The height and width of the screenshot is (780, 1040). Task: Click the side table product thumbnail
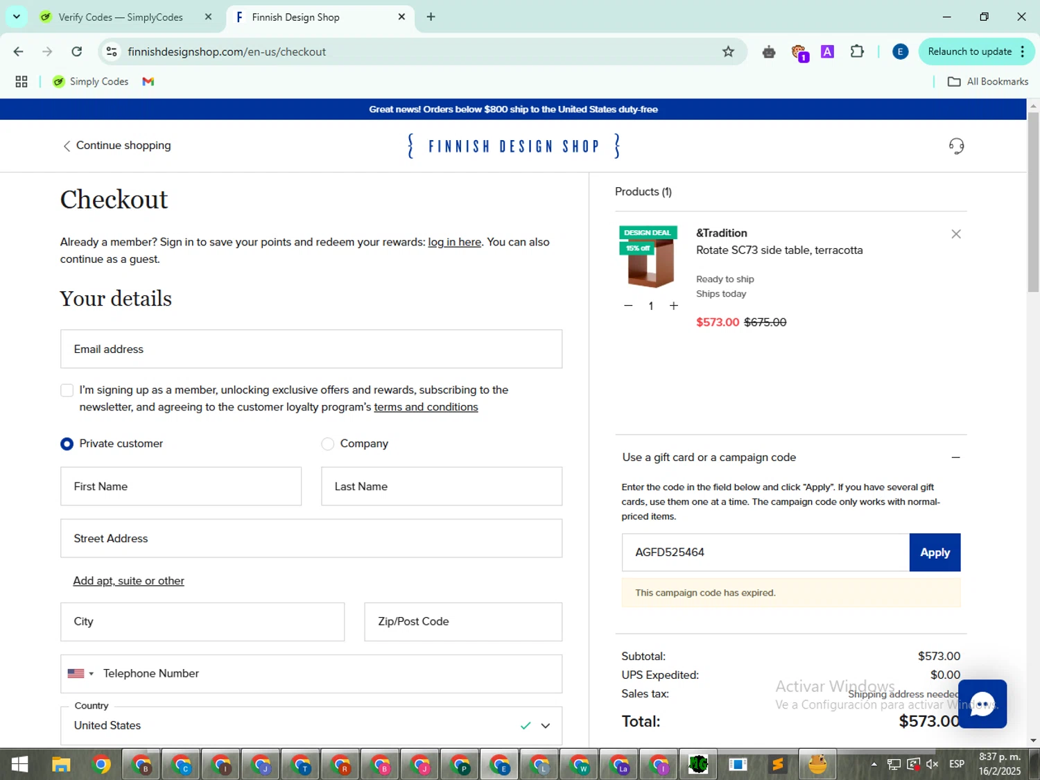[650, 258]
